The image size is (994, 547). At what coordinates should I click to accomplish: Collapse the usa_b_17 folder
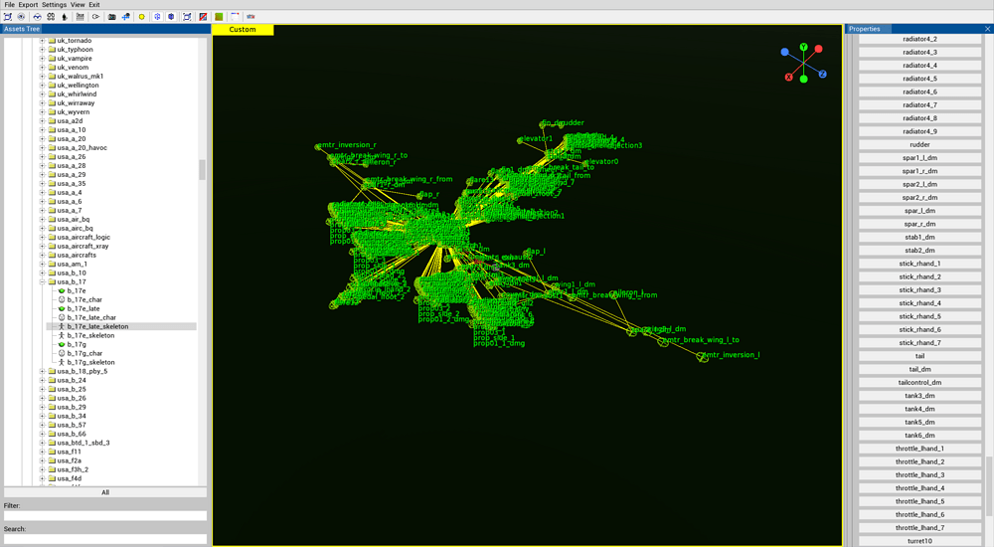pos(43,282)
